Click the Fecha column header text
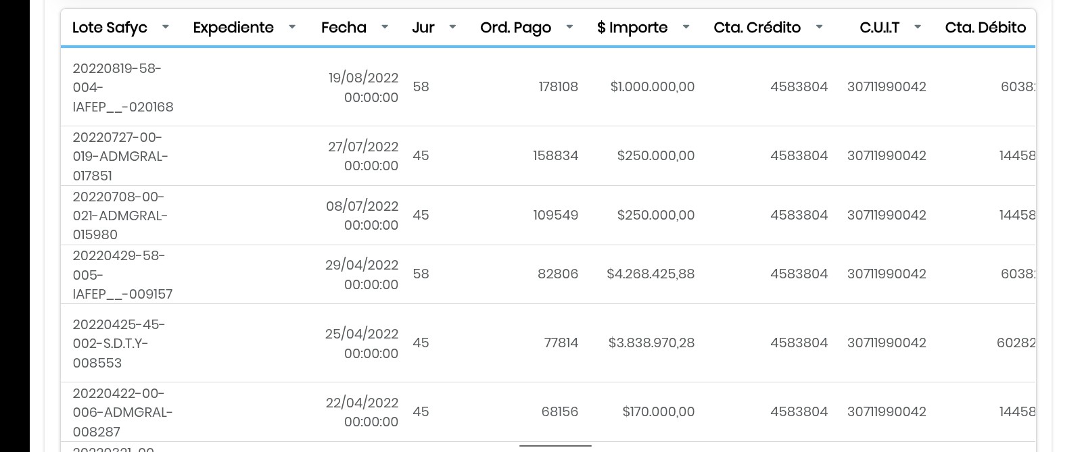 [344, 28]
